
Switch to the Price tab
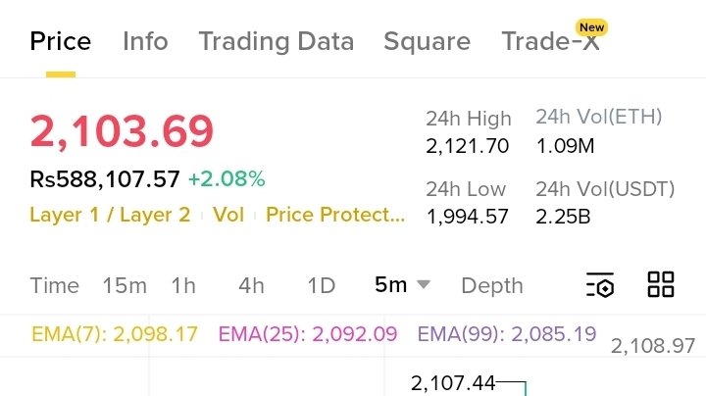tap(61, 41)
